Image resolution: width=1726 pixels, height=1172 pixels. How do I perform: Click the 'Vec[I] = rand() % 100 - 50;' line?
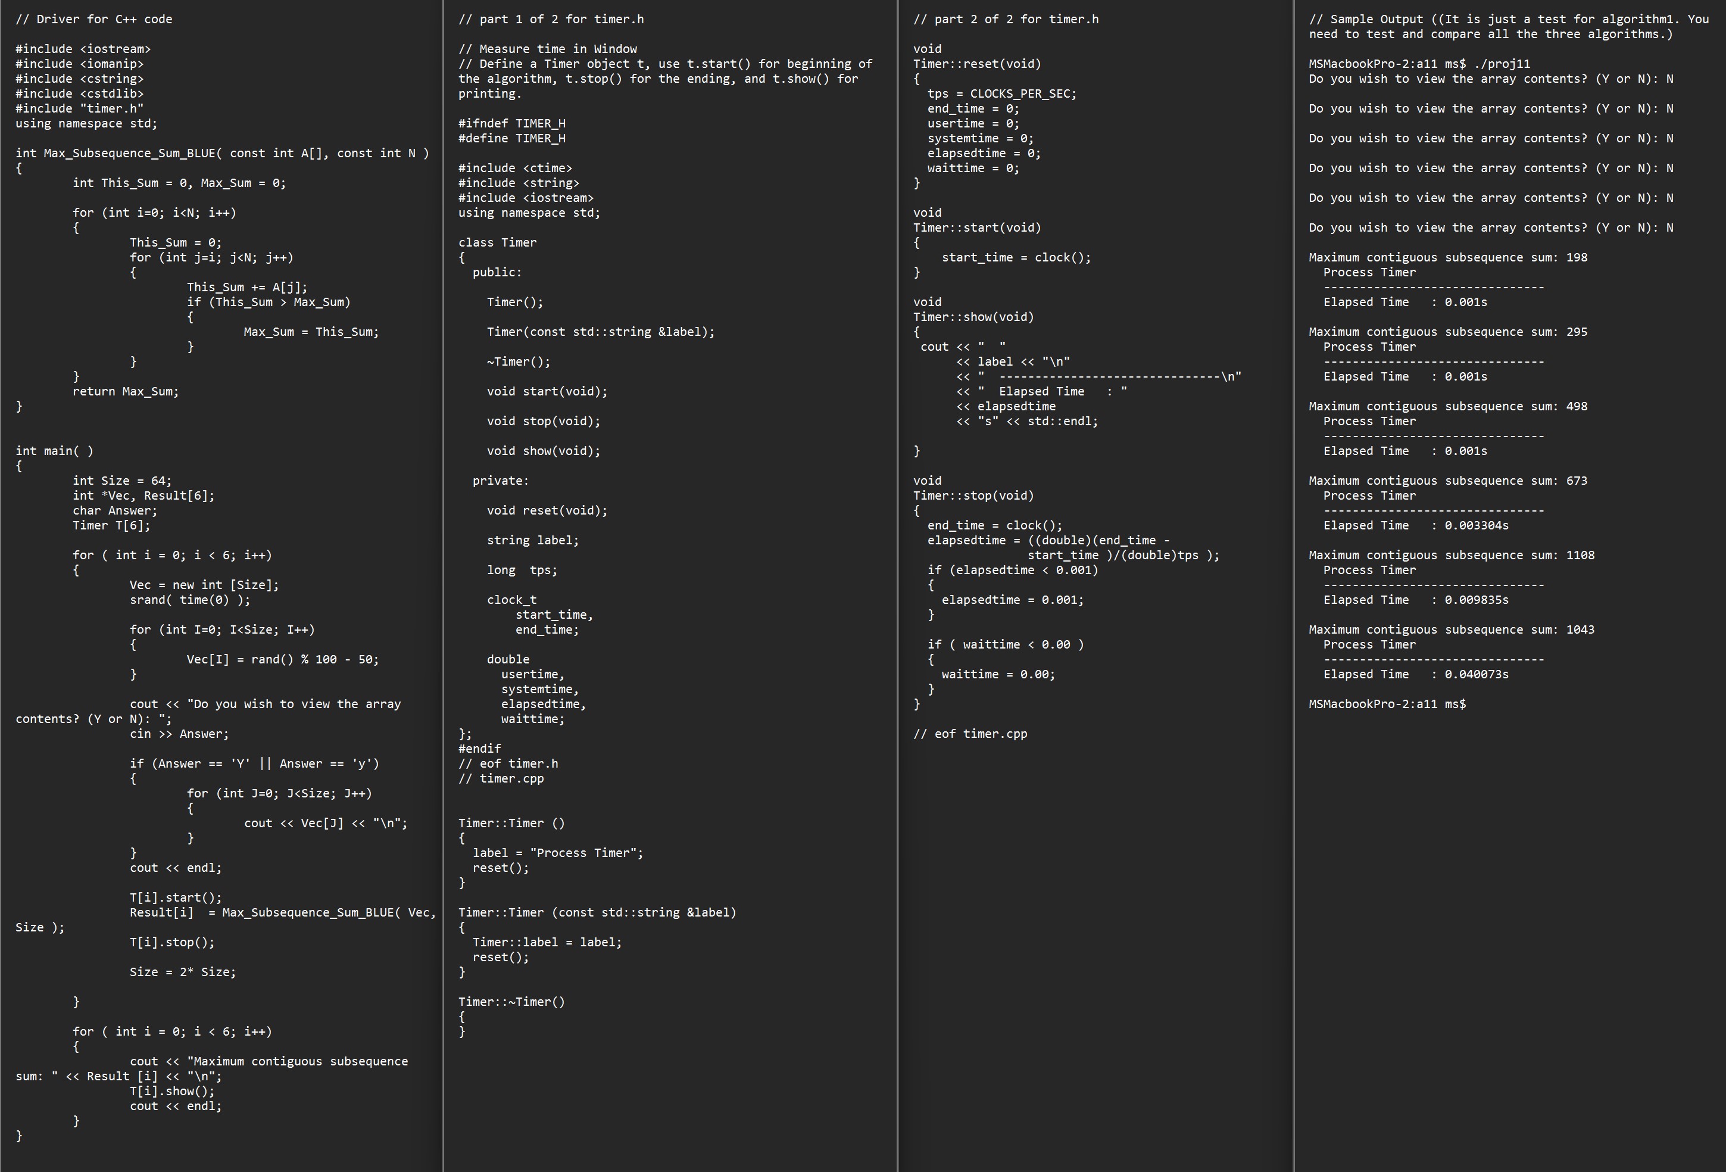pos(282,659)
